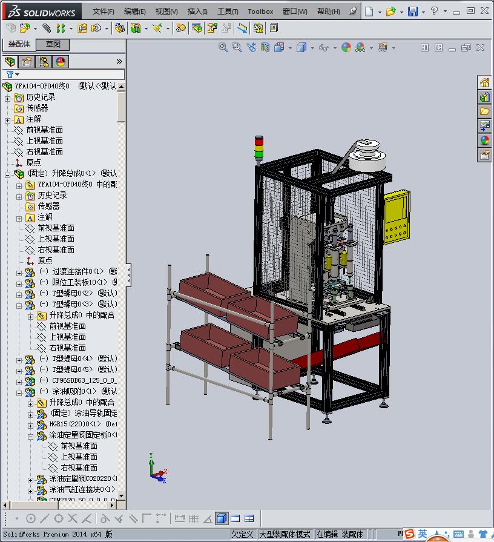Collapse the T型螺母0<3> component
494x542 pixels.
click(19, 306)
